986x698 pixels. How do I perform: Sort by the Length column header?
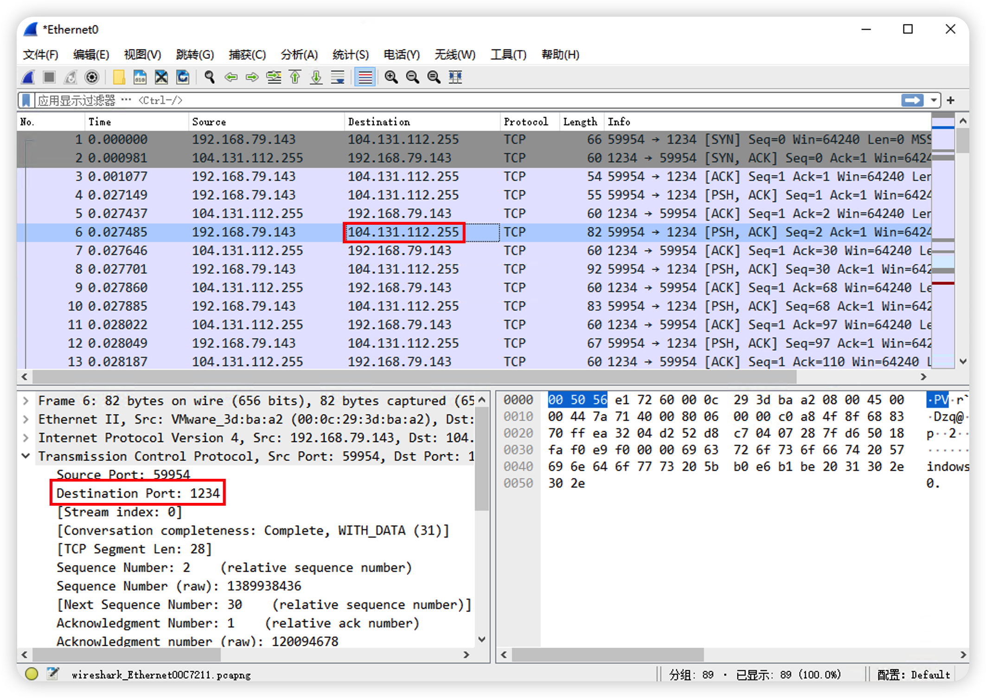click(x=582, y=122)
